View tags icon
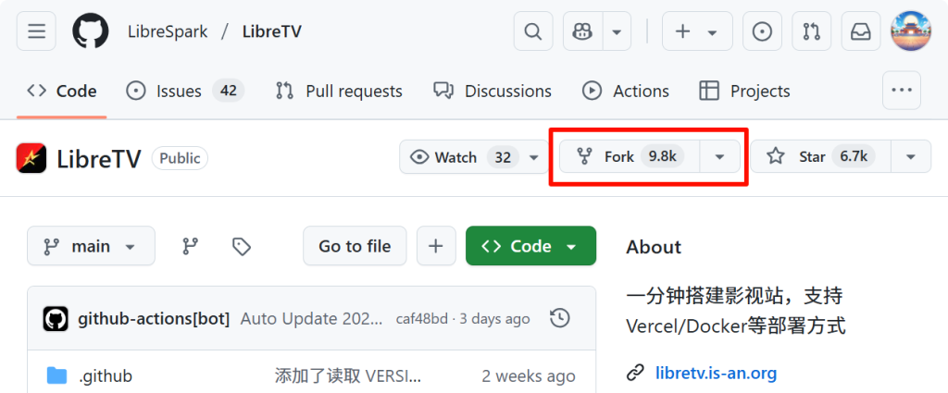The height and width of the screenshot is (393, 948). (242, 246)
